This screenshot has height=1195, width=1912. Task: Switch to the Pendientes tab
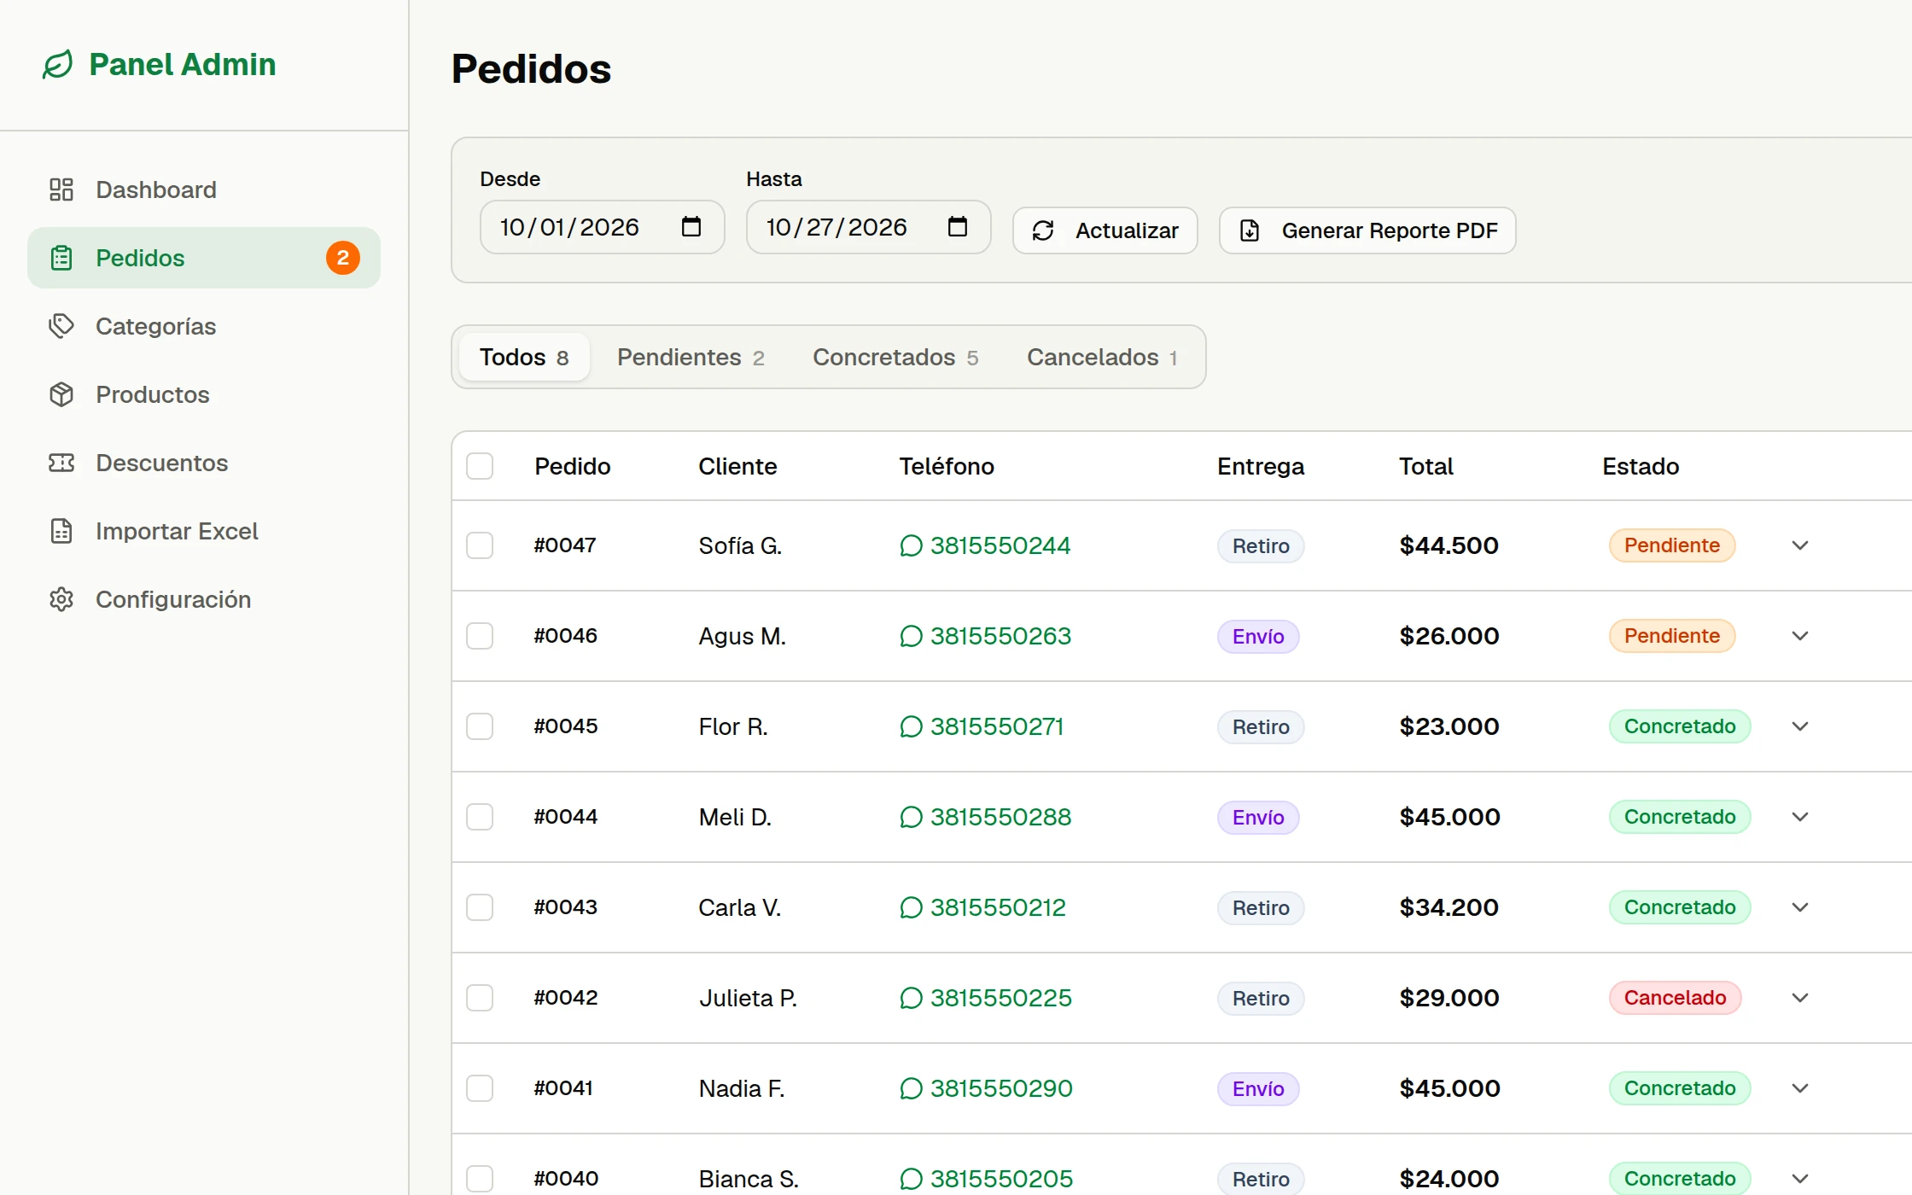[x=691, y=357]
